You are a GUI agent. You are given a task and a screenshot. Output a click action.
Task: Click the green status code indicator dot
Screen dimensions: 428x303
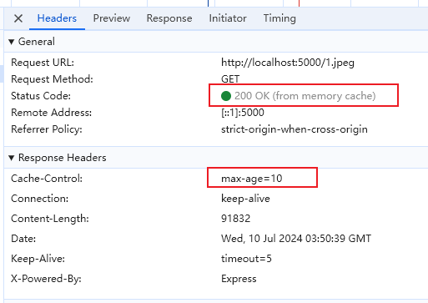(x=226, y=96)
